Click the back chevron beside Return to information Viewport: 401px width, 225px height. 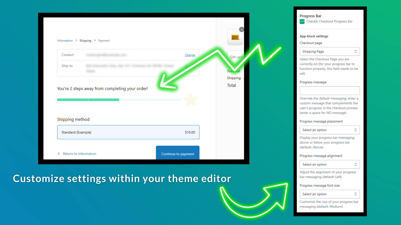(x=59, y=153)
